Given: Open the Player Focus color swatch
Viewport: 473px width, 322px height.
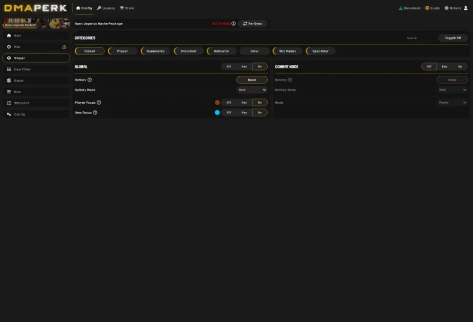Looking at the screenshot, I should [x=217, y=102].
